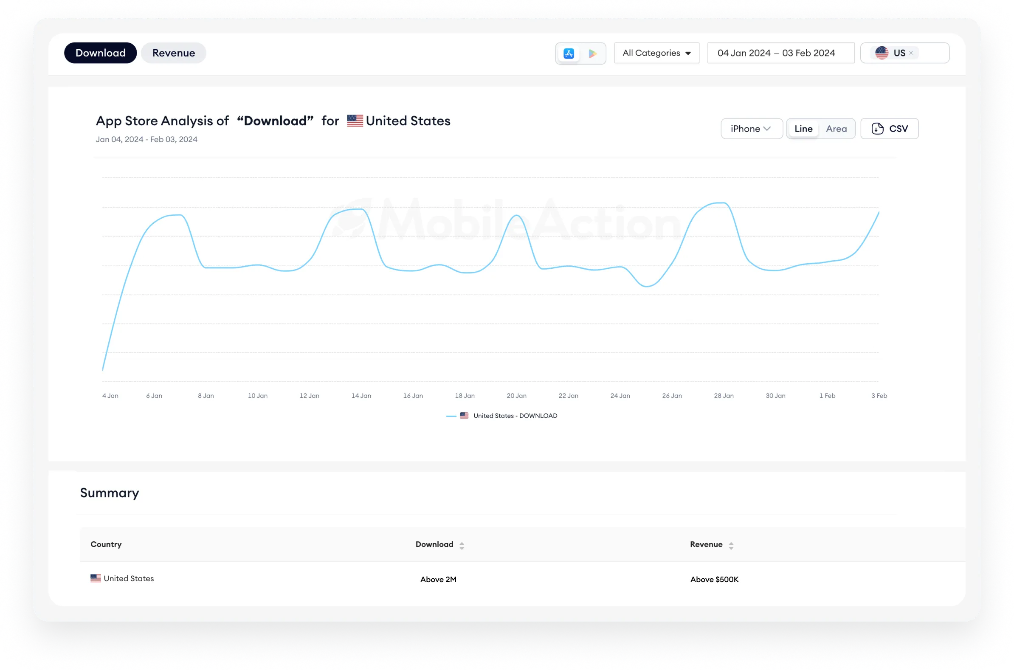
Task: Export chart data with the CSV button
Action: pos(897,129)
